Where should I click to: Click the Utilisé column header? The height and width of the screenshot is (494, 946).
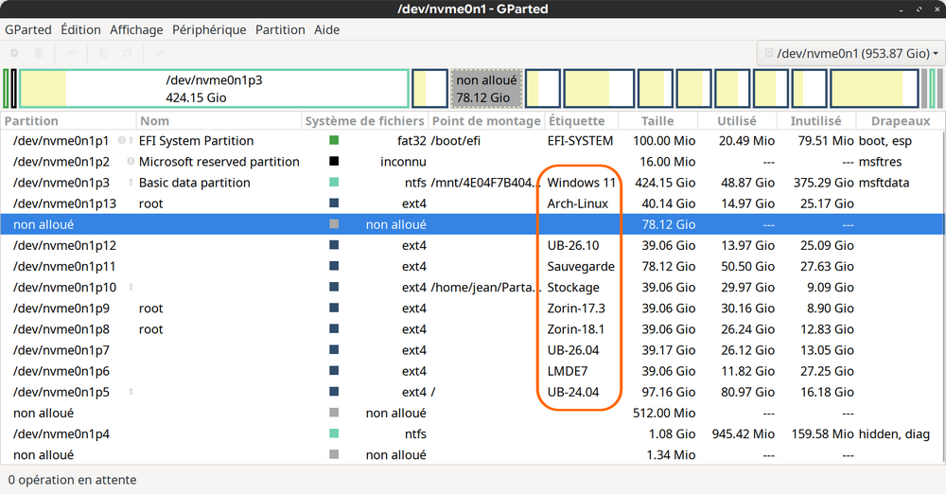737,121
